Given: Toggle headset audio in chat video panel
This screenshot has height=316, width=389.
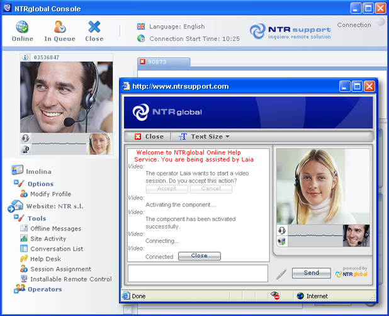Looking at the screenshot, I should pos(282,230).
